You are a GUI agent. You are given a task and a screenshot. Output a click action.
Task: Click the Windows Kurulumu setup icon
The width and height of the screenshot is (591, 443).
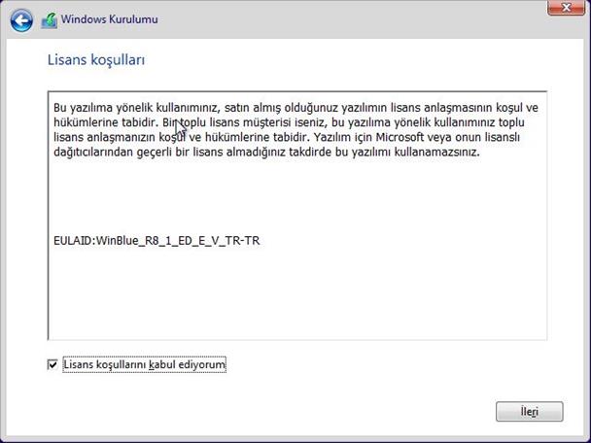click(x=51, y=19)
